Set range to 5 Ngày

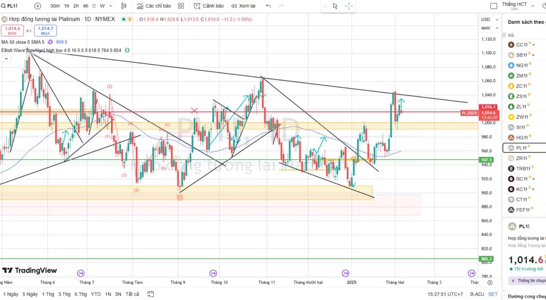(30, 294)
